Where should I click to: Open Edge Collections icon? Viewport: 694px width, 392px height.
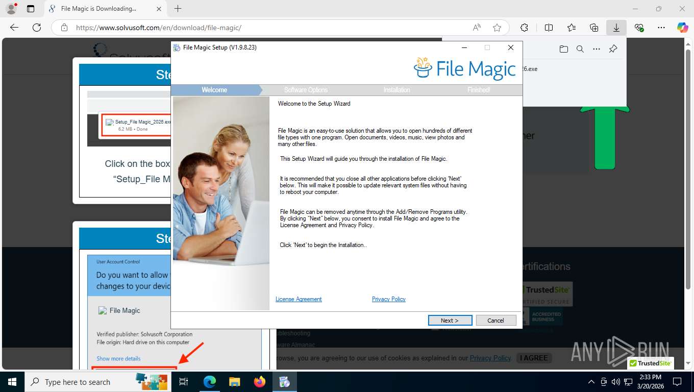click(594, 28)
